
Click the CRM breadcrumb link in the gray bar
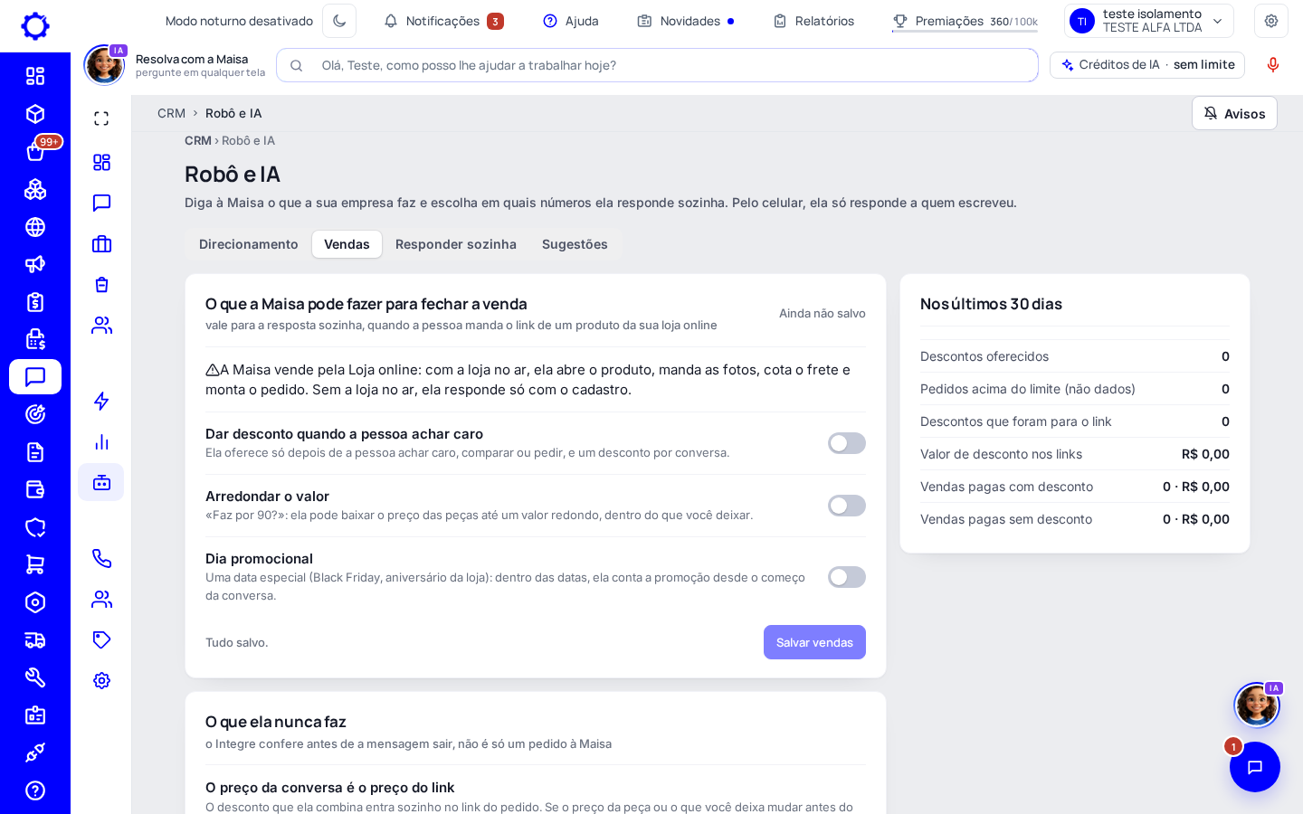click(x=171, y=113)
